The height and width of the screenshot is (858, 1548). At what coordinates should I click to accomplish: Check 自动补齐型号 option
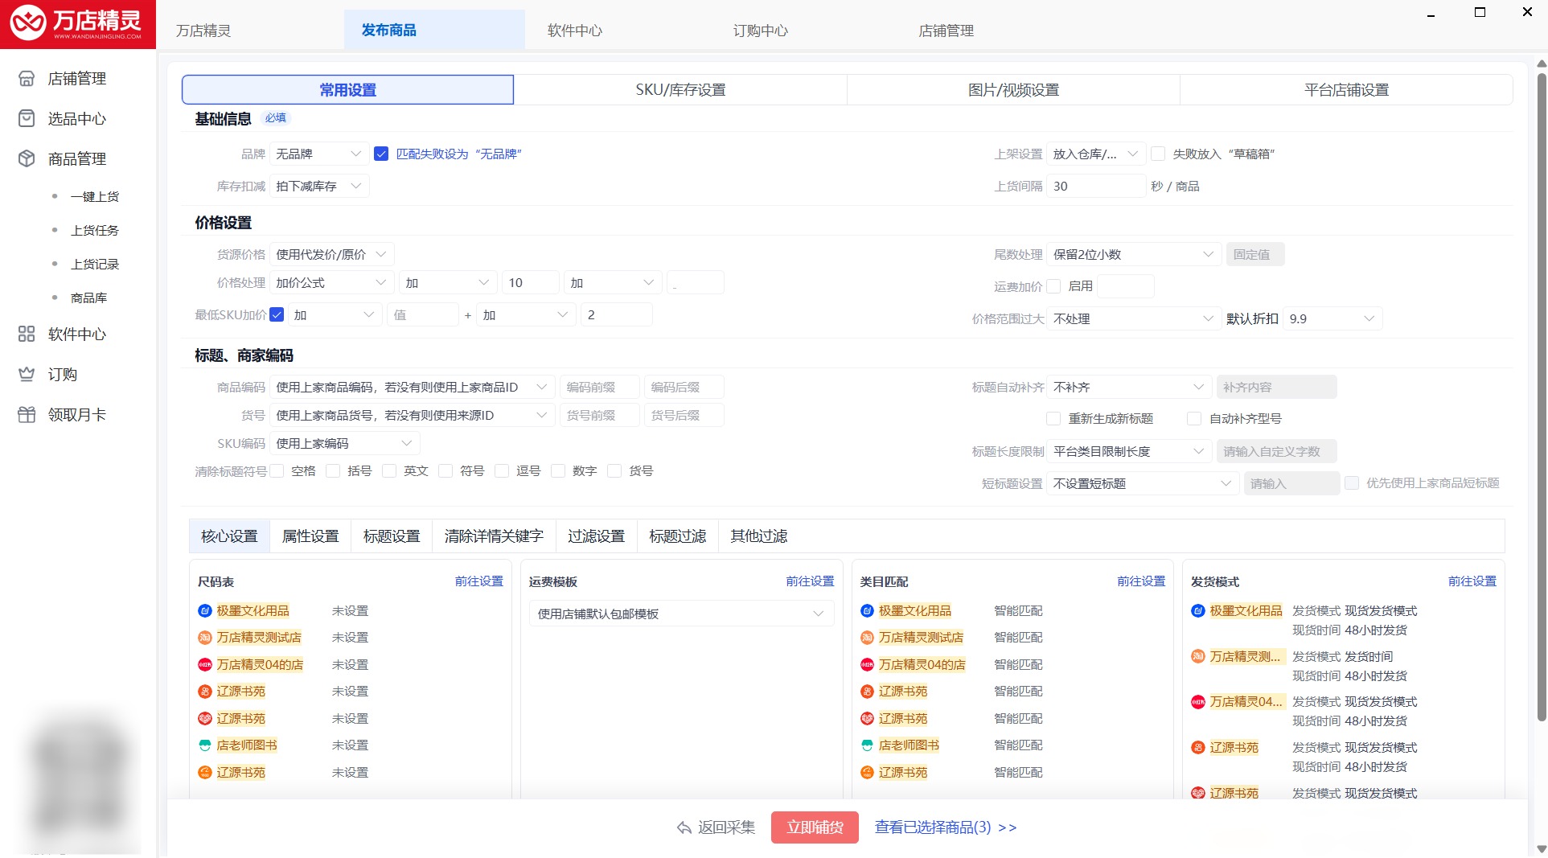click(x=1194, y=418)
